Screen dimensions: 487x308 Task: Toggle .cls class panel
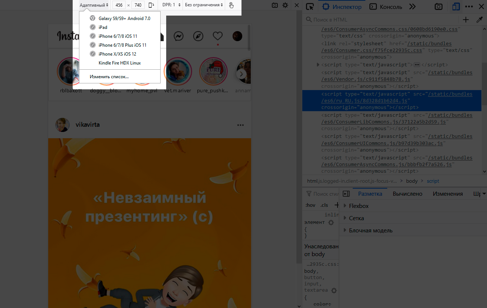pyautogui.click(x=324, y=205)
